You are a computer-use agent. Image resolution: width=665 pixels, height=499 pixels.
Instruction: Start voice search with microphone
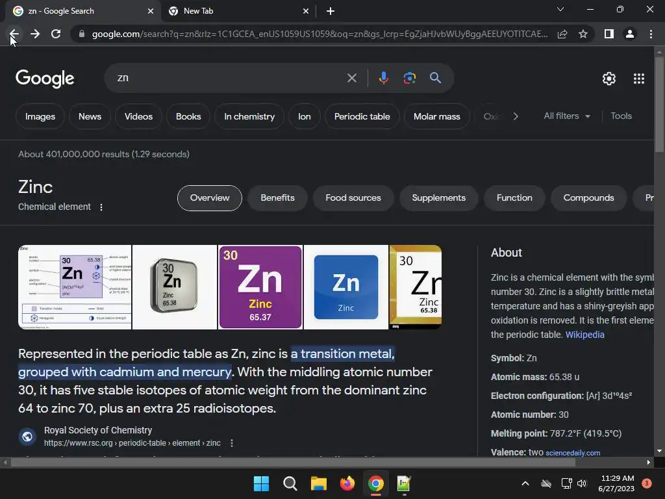[383, 78]
